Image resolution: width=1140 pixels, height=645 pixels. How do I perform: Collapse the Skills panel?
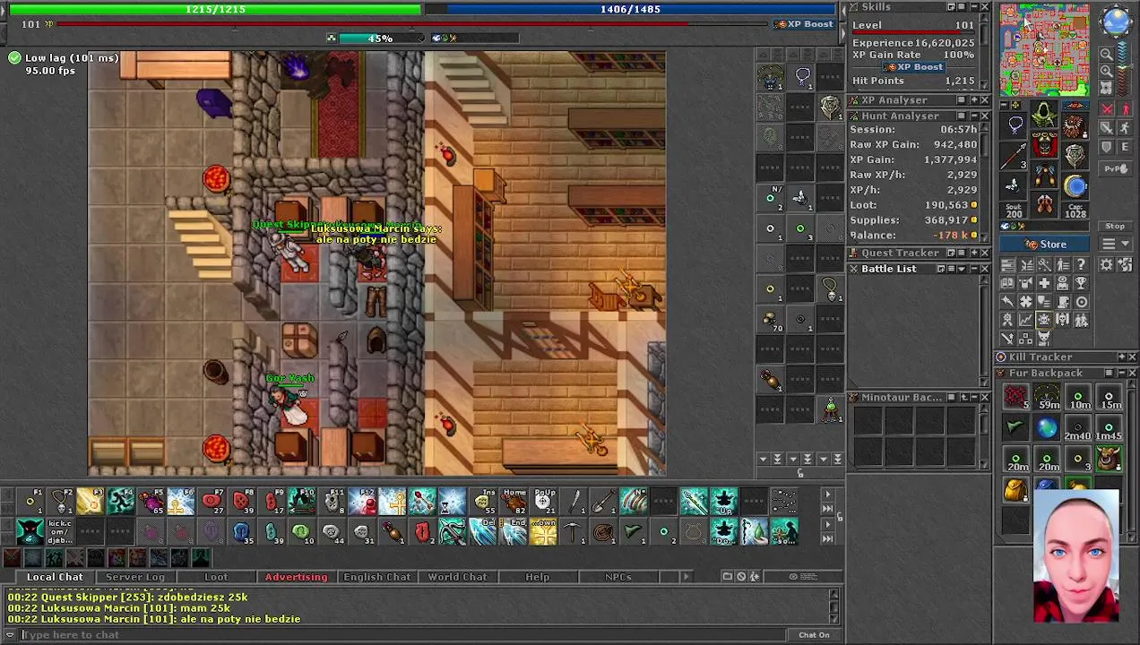[973, 7]
